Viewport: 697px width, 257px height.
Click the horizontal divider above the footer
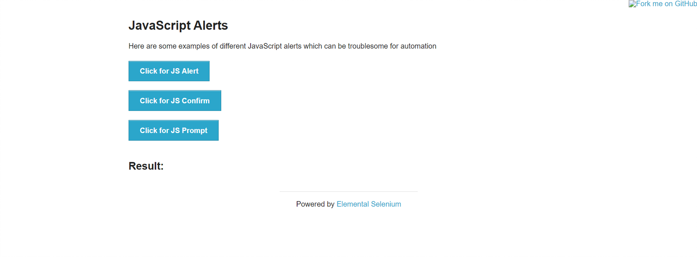[x=348, y=191]
